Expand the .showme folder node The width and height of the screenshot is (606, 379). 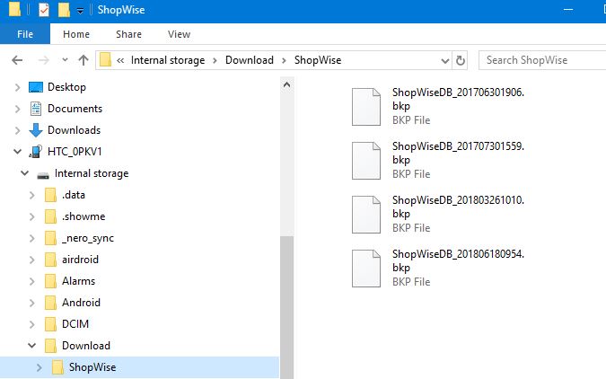point(32,217)
